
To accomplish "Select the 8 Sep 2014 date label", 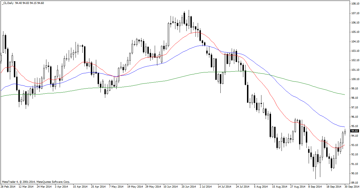I will click(x=315, y=187).
